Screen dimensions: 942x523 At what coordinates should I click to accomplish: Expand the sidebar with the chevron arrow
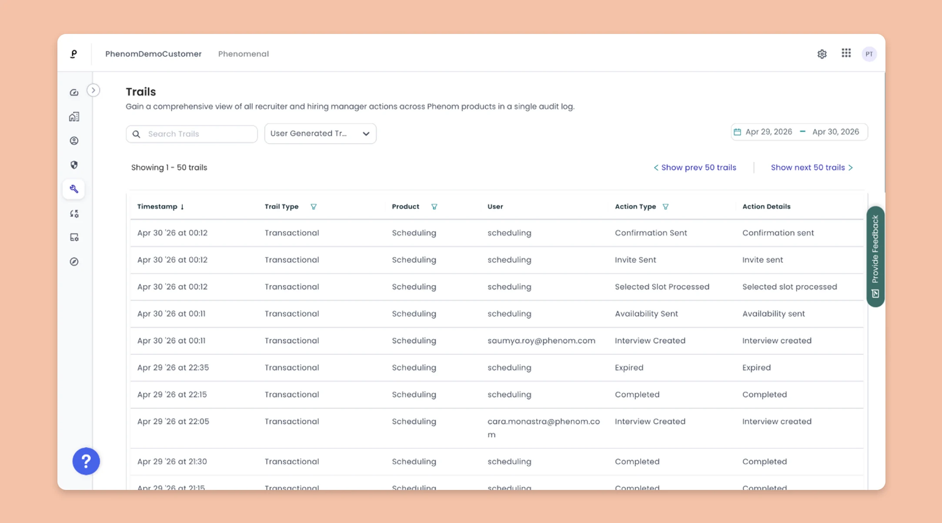(x=93, y=90)
